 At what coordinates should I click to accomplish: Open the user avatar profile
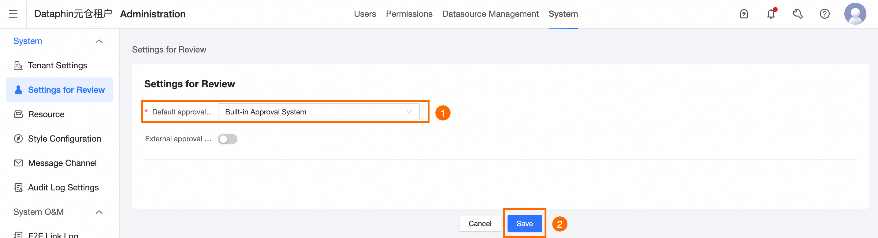[x=855, y=14]
